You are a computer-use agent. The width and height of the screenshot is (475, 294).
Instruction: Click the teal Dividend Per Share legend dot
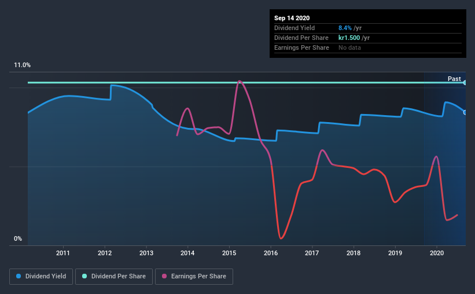[84, 276]
